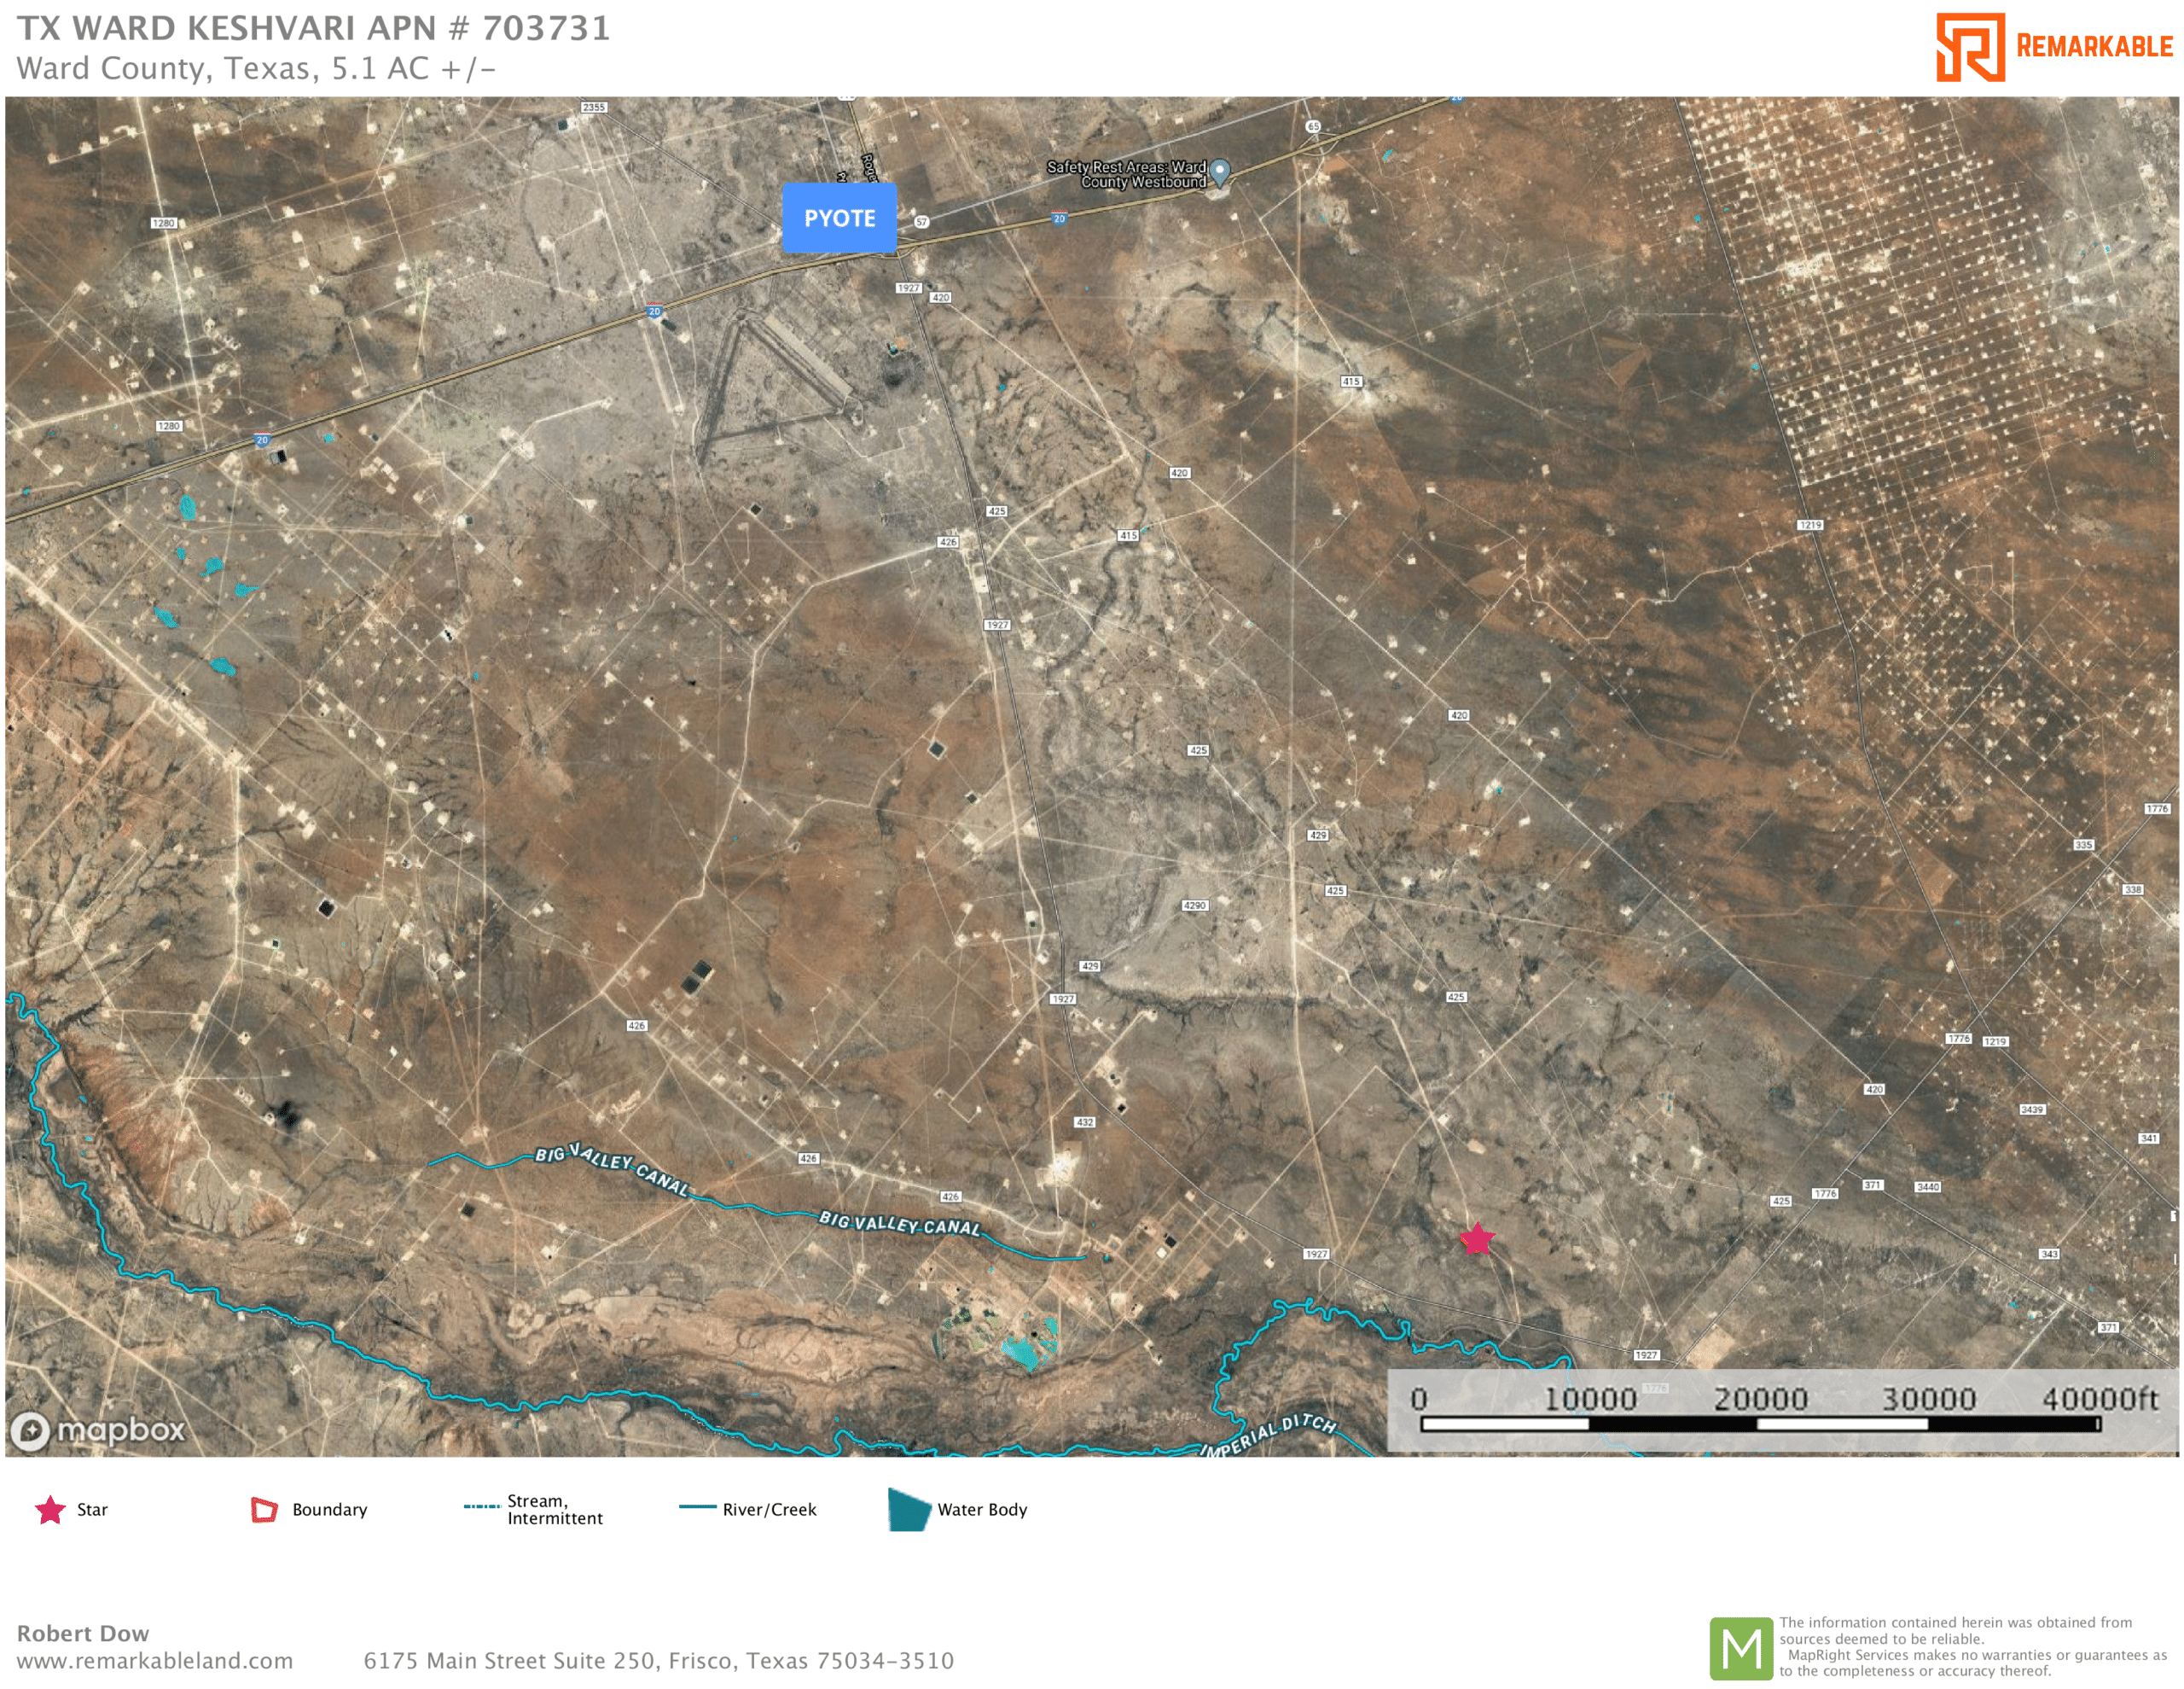Click the Remarkable logo icon
This screenshot has width=2184, height=1689.
(1969, 47)
